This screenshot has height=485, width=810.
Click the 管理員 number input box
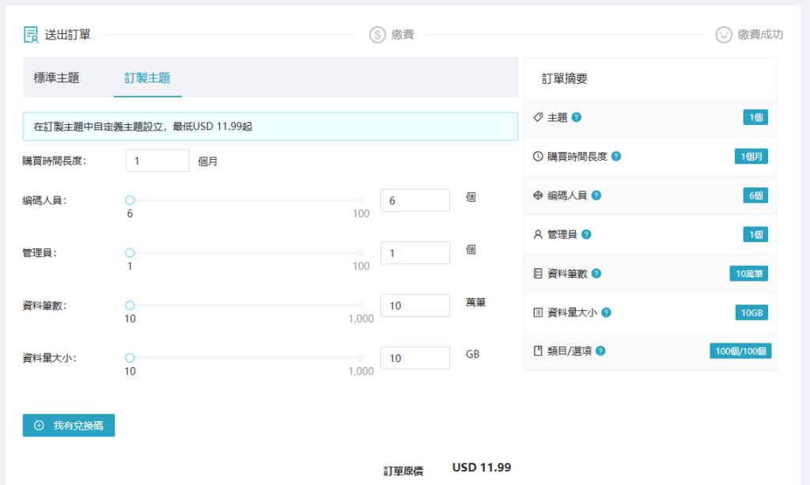pyautogui.click(x=414, y=253)
